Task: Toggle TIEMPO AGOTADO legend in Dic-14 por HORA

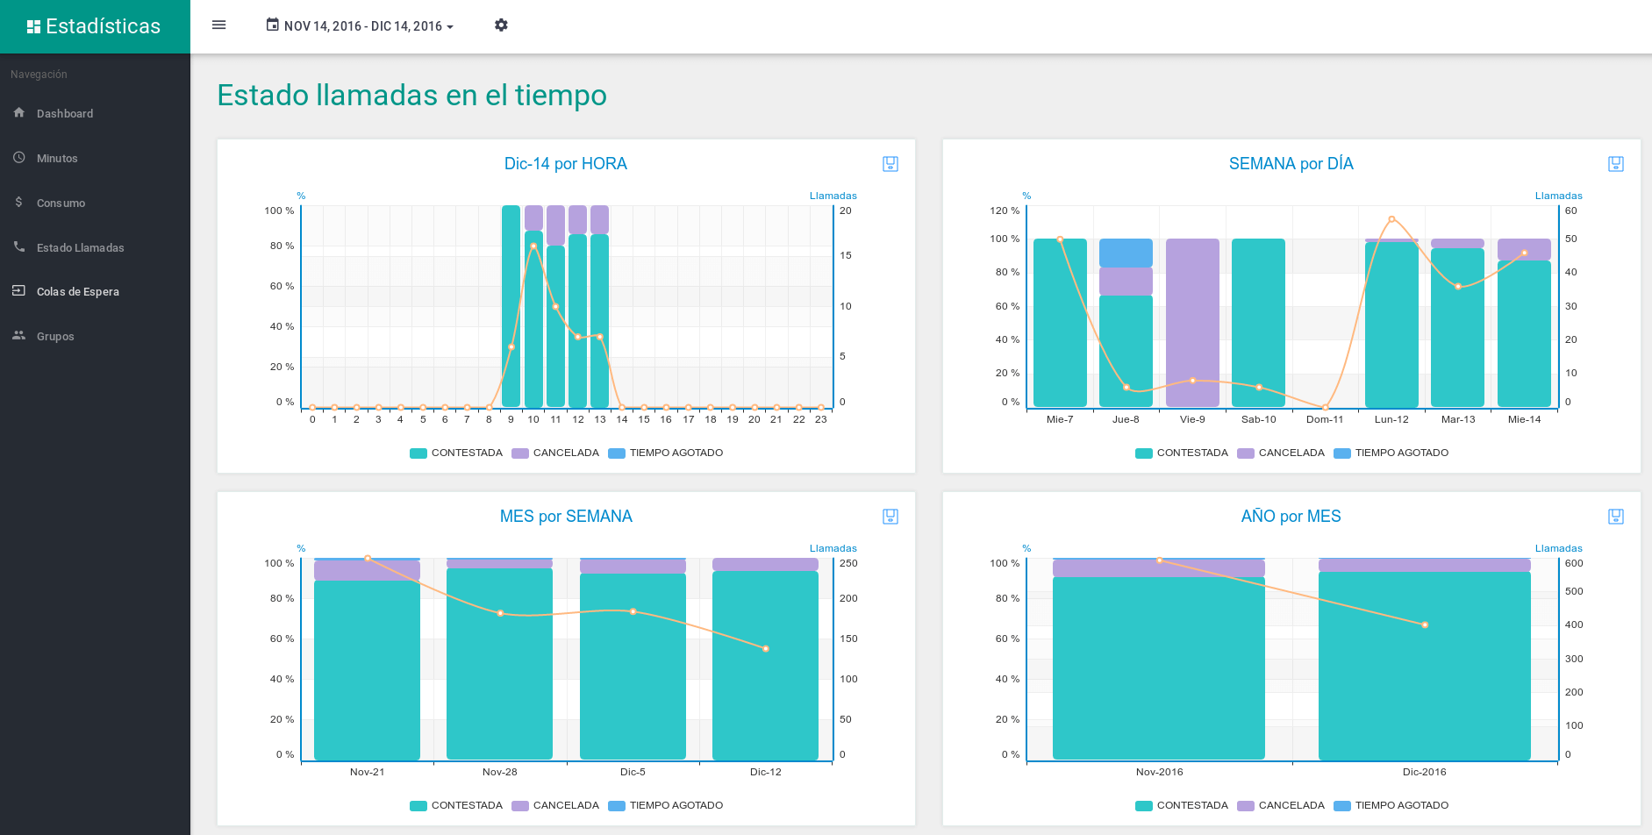Action: click(x=666, y=453)
